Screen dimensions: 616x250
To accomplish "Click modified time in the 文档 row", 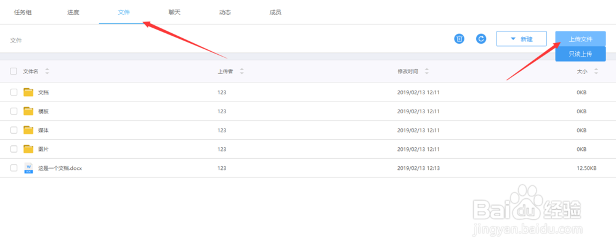I will [418, 92].
